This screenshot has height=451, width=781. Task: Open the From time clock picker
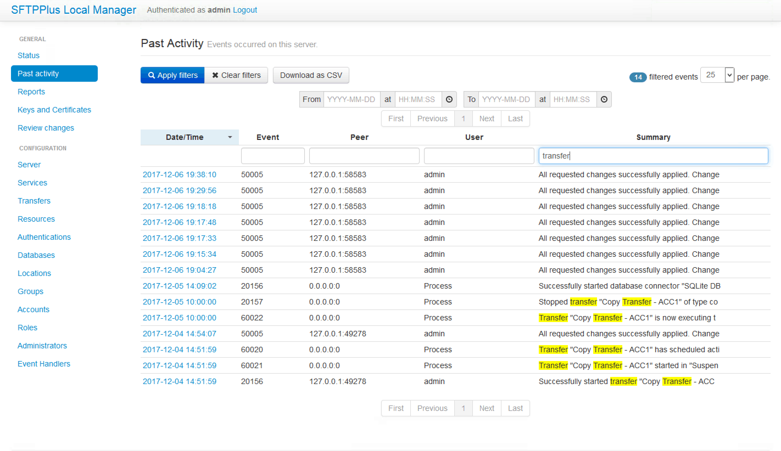click(x=449, y=99)
